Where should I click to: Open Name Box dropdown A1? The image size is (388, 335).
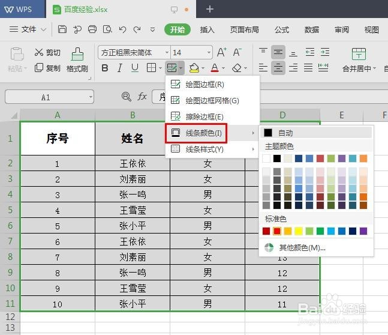pos(91,97)
